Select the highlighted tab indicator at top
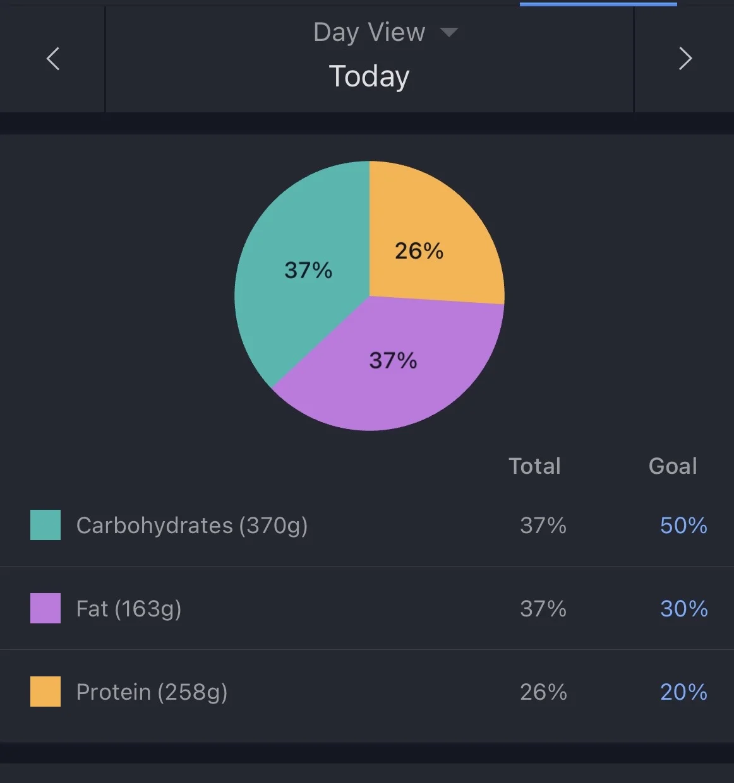This screenshot has height=783, width=734. tap(598, 4)
